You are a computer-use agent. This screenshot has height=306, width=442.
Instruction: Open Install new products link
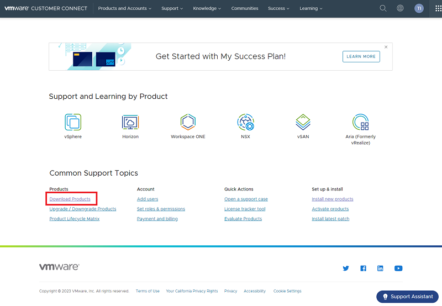[333, 199]
